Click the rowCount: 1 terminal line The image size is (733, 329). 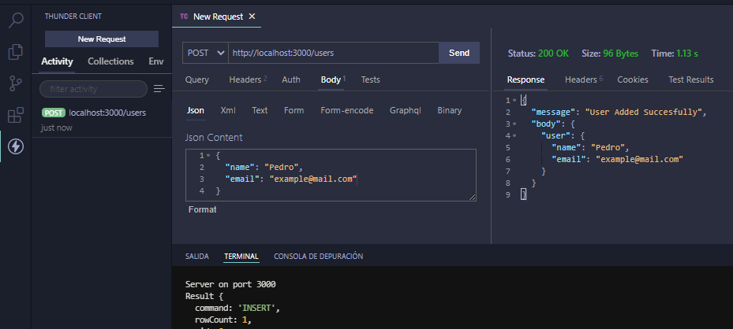click(x=223, y=320)
